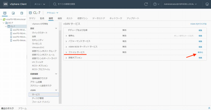This screenshot has height=110, width=211.
Task: Open クイックスタート in sidebar
Action: (x=40, y=33)
